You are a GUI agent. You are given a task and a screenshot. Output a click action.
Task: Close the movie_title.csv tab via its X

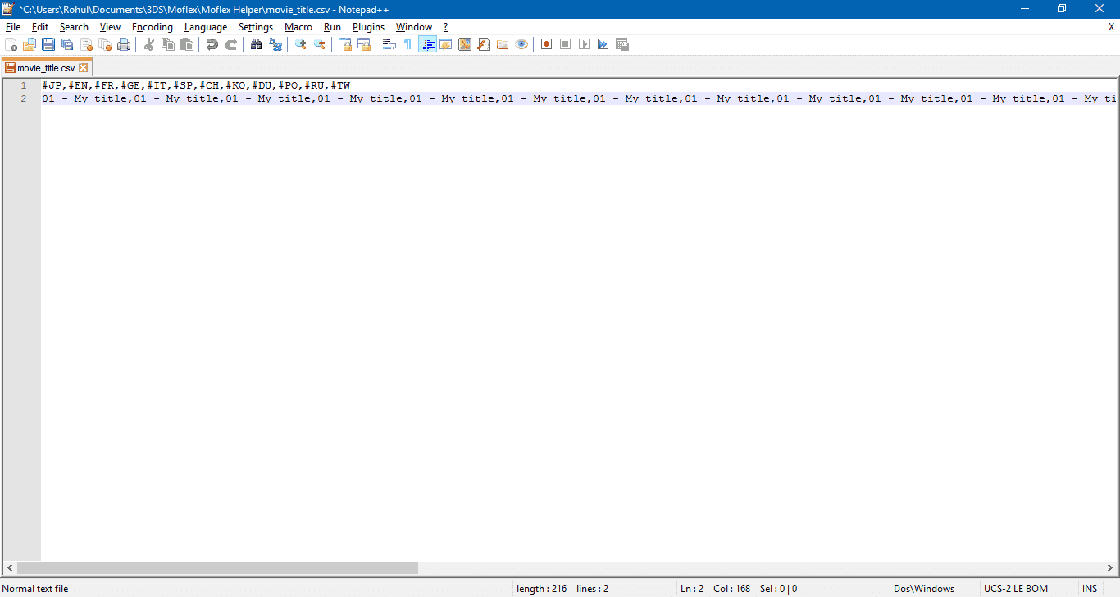coord(83,68)
